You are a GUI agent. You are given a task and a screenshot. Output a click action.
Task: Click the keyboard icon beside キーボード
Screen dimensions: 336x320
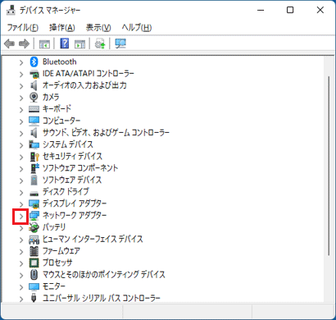coord(34,109)
